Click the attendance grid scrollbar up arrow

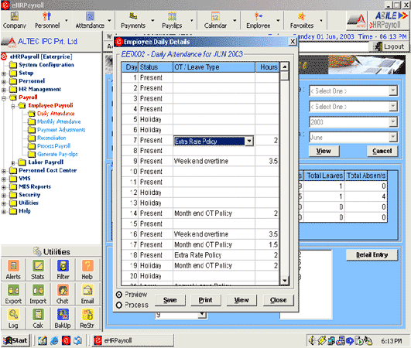[x=284, y=67]
